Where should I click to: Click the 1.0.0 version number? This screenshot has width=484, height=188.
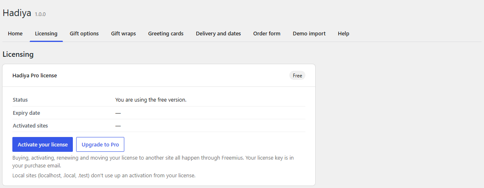click(40, 14)
